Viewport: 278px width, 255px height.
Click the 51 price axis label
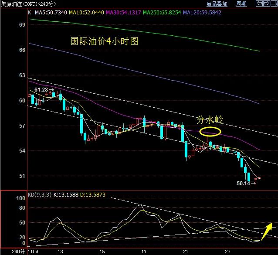22,176
